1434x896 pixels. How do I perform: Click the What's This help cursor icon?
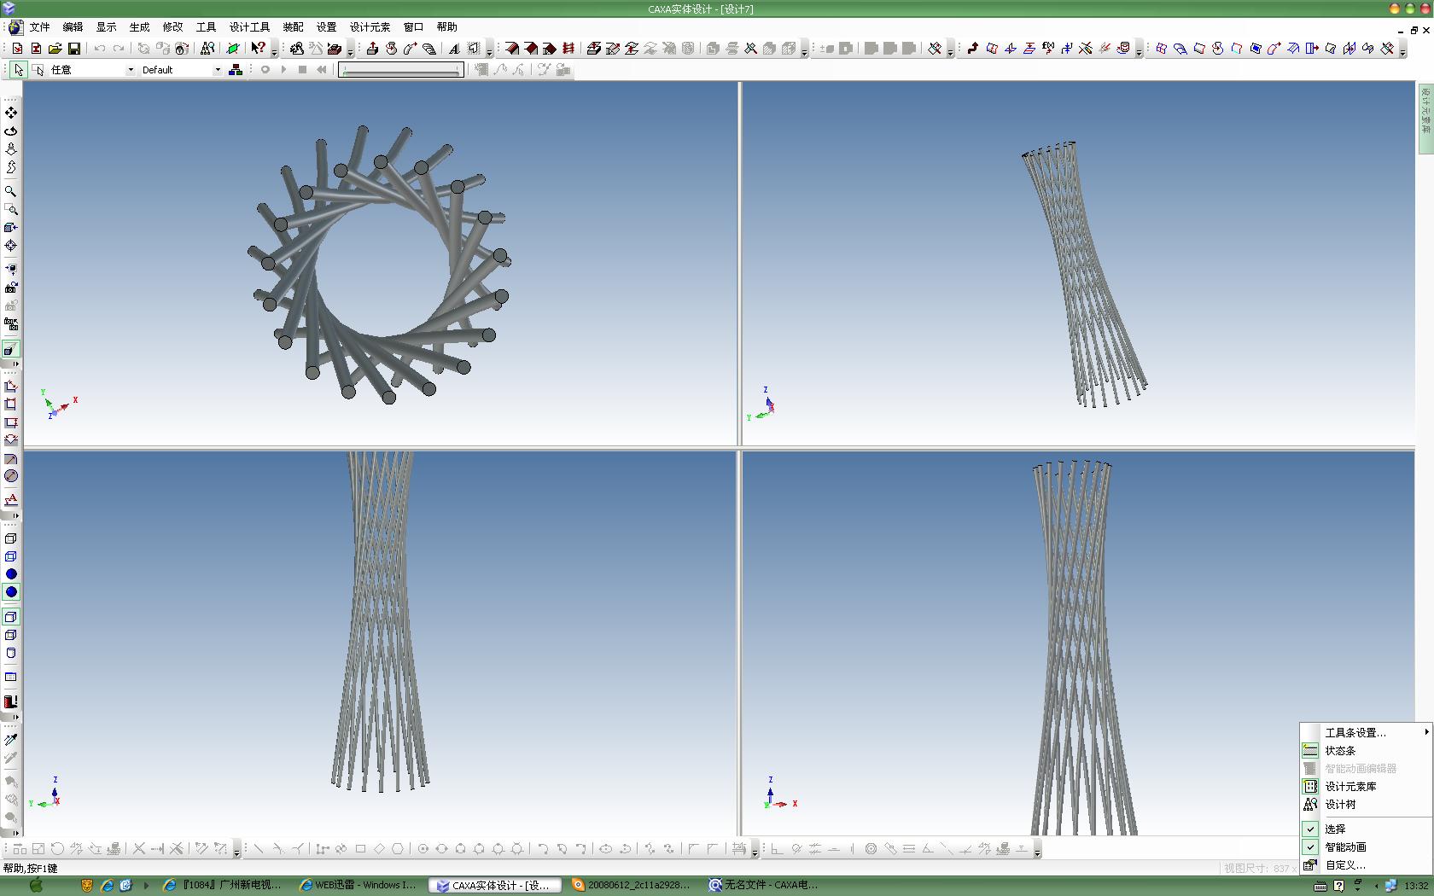[258, 49]
